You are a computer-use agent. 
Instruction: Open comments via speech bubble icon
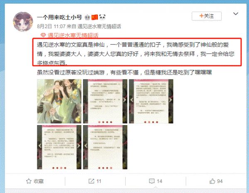[x=151, y=181]
